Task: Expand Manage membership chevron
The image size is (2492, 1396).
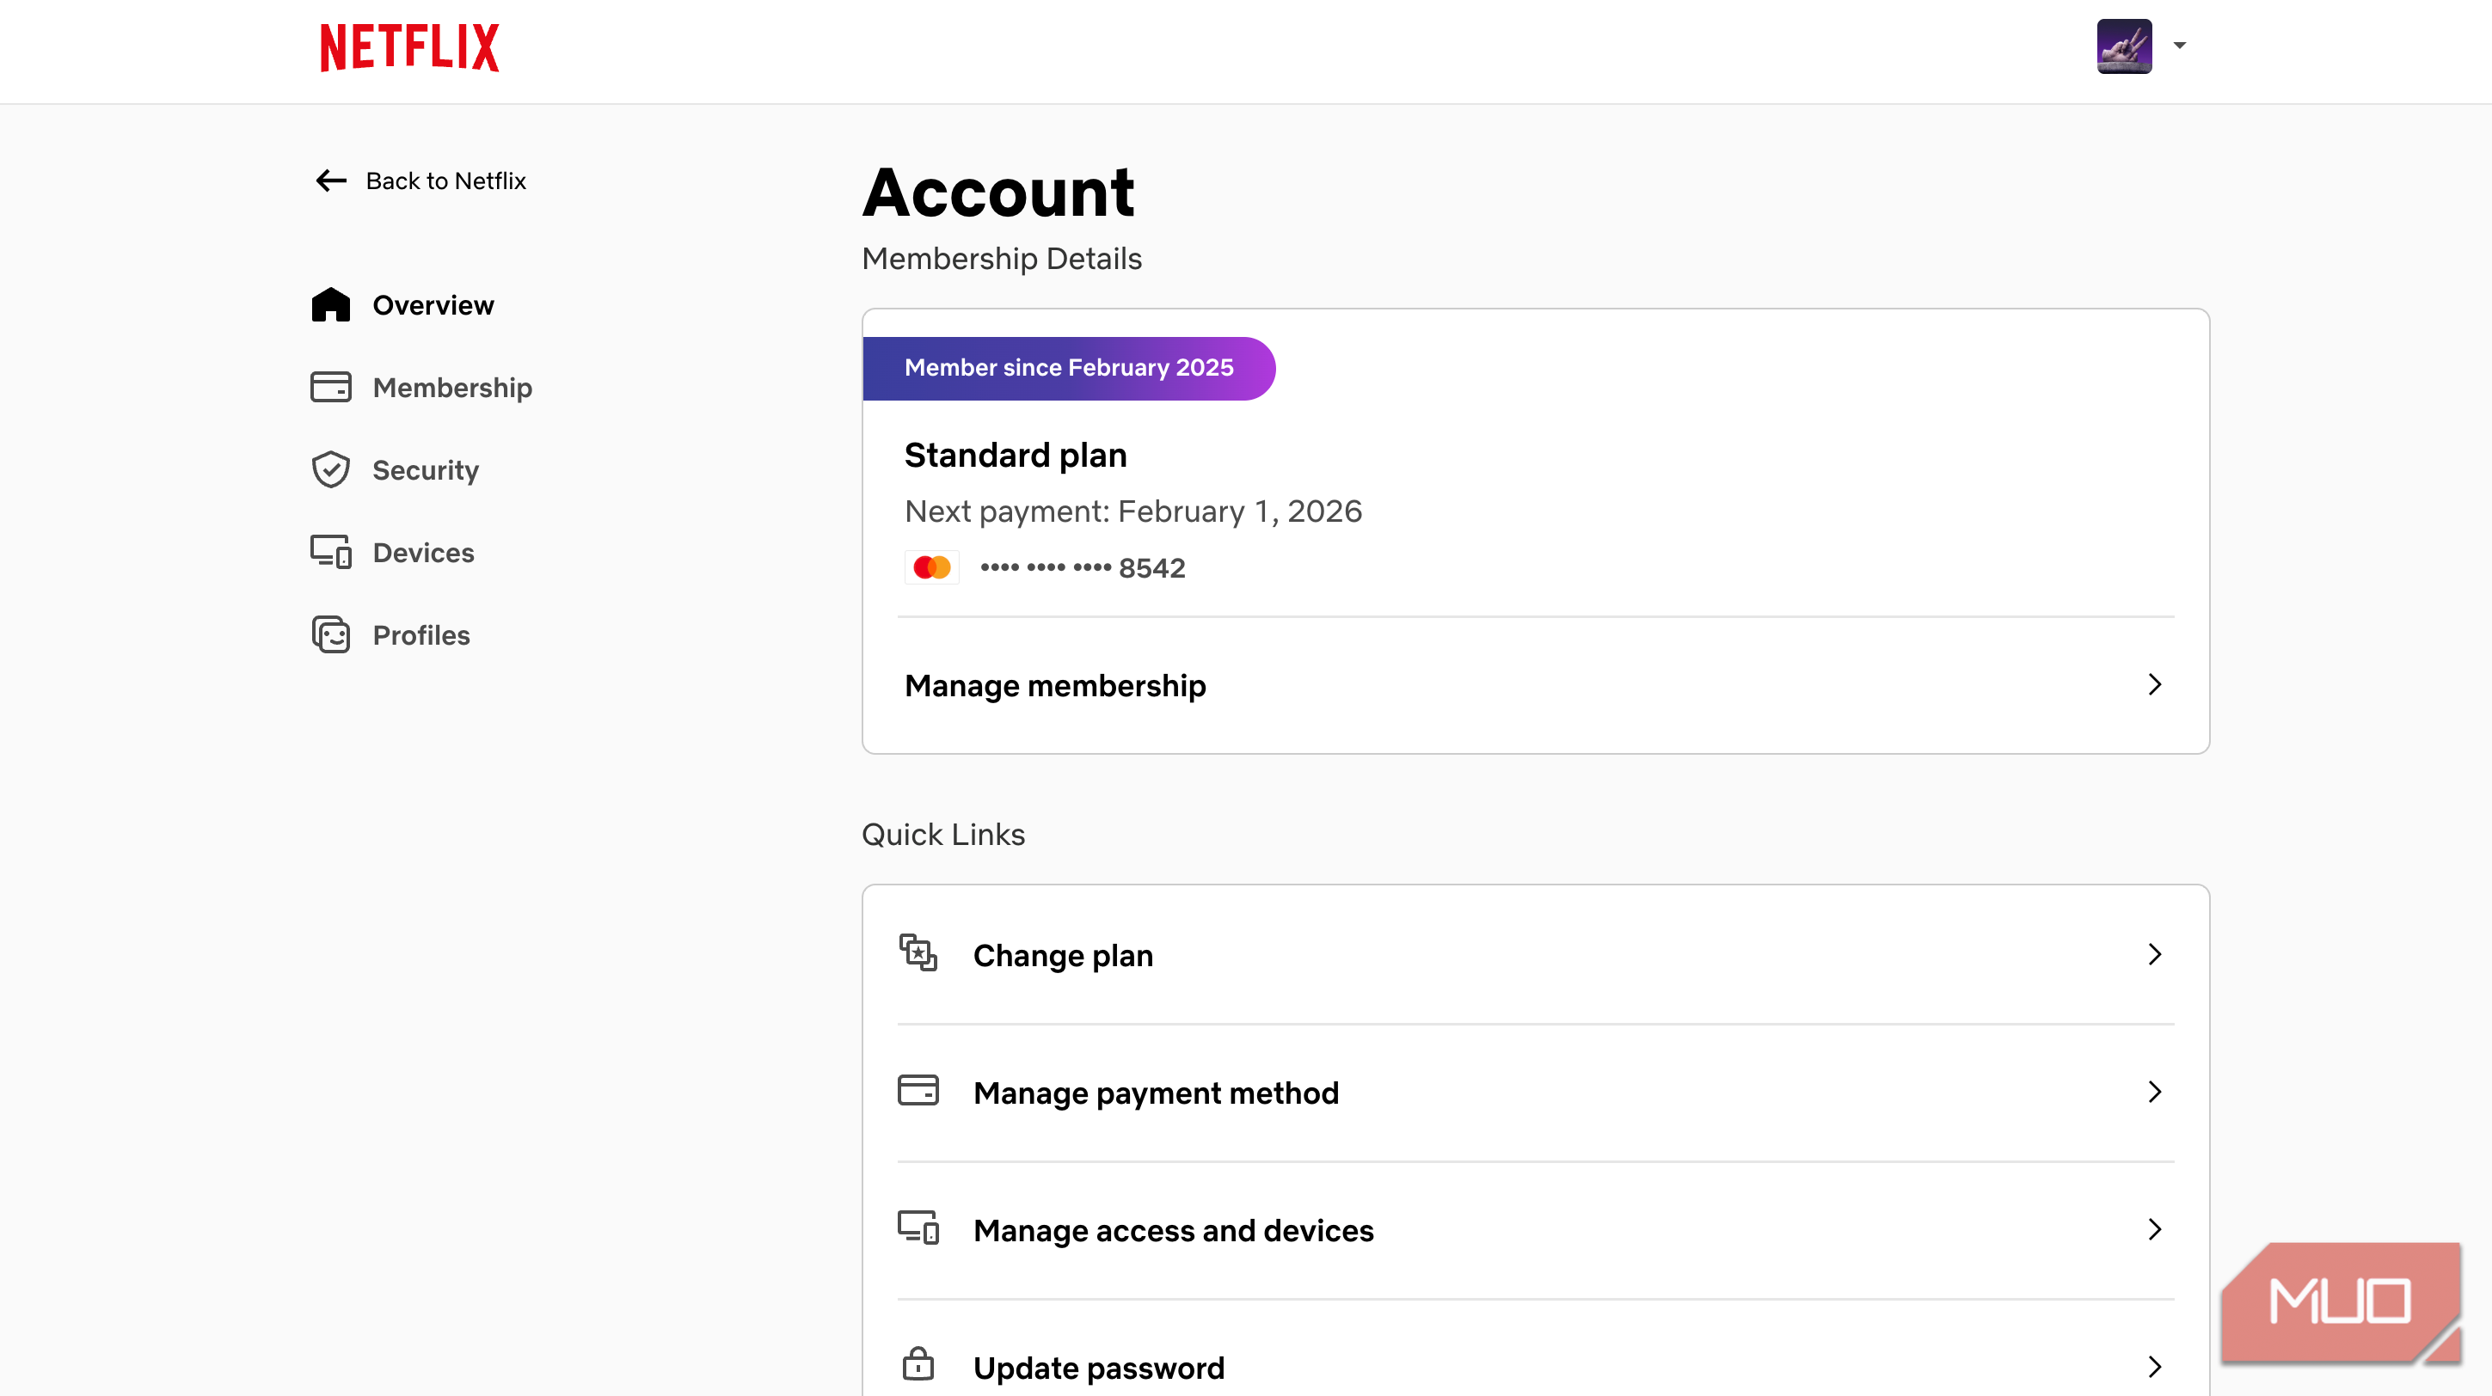Action: [x=2154, y=684]
